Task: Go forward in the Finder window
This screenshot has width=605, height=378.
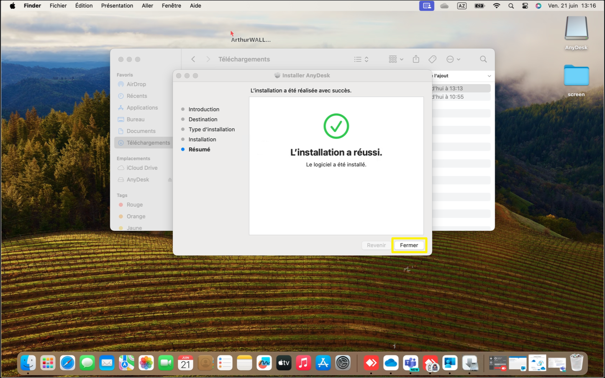Action: [208, 59]
